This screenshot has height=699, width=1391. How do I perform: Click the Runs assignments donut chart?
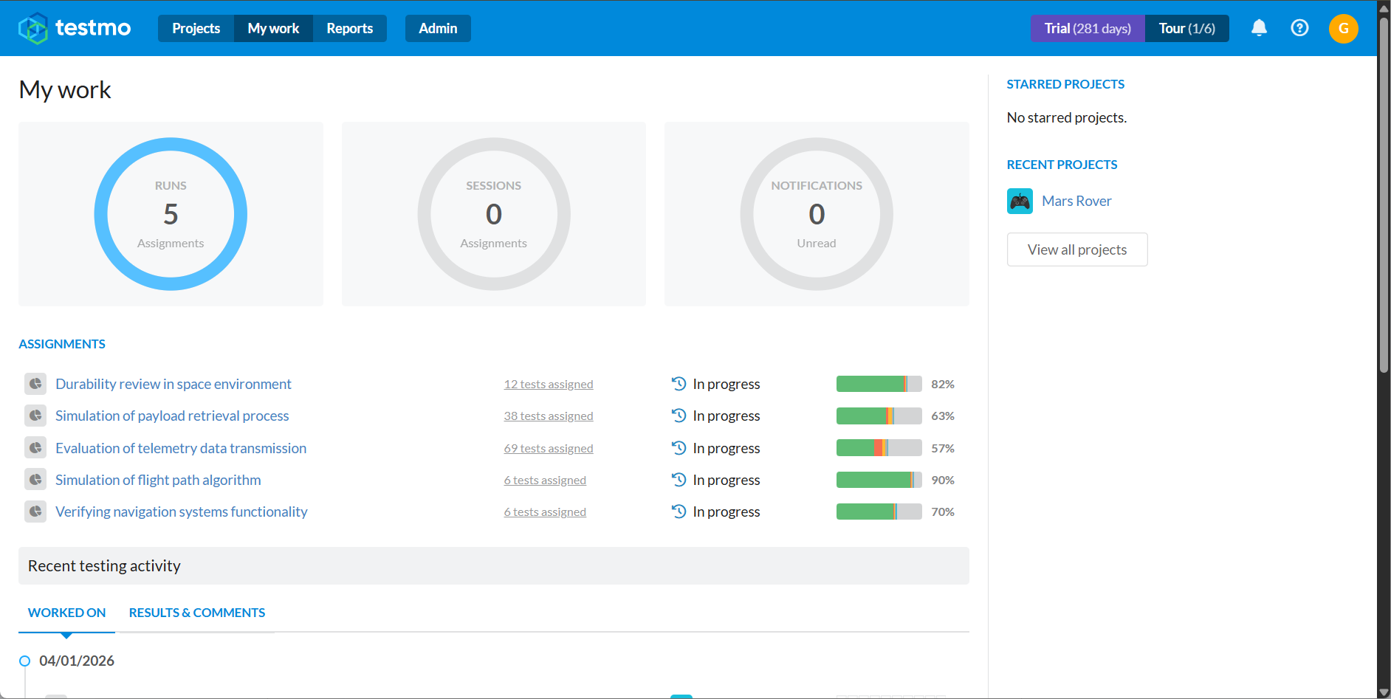171,214
